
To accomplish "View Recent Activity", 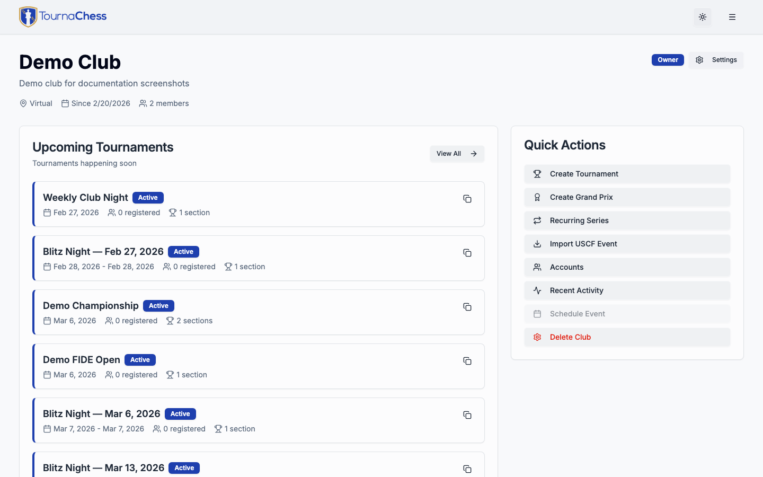I will tap(627, 290).
